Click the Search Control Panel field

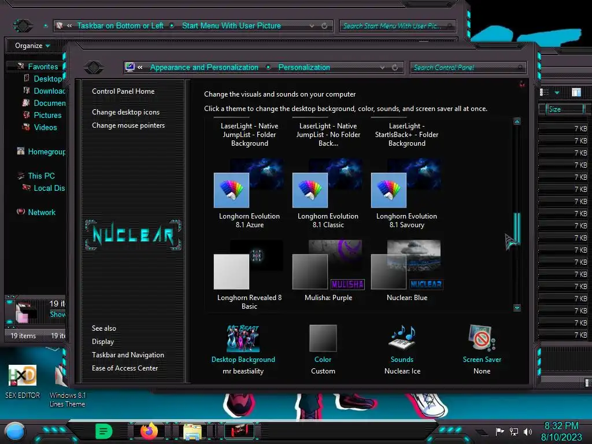tap(467, 68)
